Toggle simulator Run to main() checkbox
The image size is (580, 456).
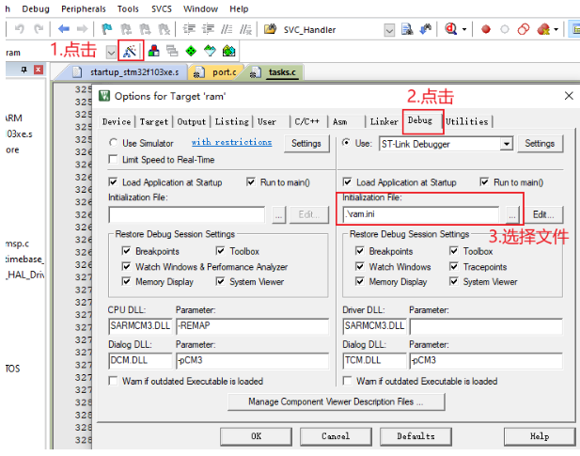pos(251,182)
